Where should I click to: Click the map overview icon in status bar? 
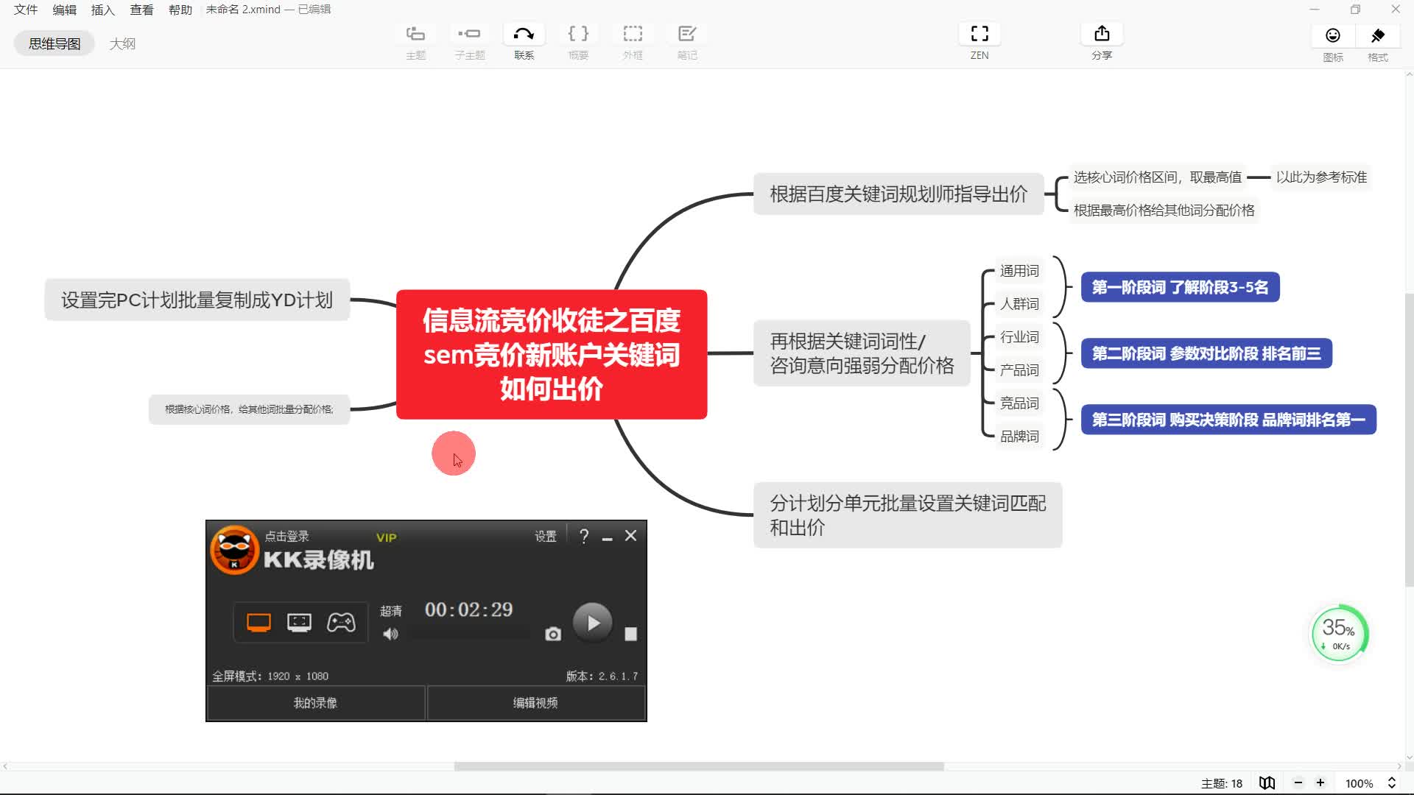(1267, 783)
